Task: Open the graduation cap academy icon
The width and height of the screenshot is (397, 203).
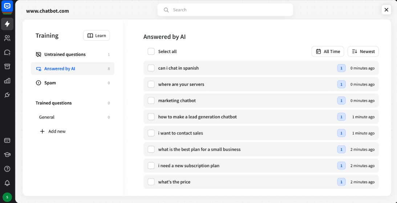Action: click(x=7, y=155)
